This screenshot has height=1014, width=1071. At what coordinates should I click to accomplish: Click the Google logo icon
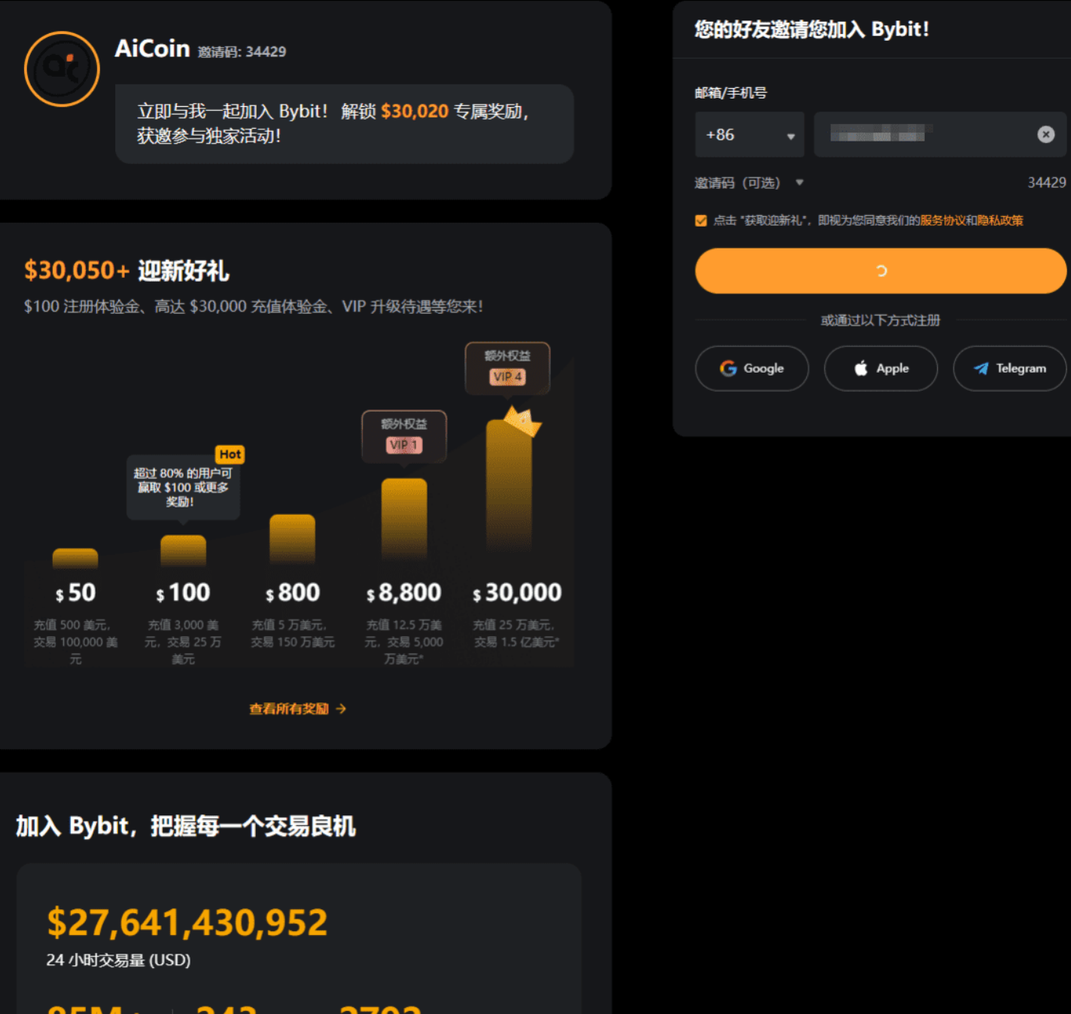(728, 368)
